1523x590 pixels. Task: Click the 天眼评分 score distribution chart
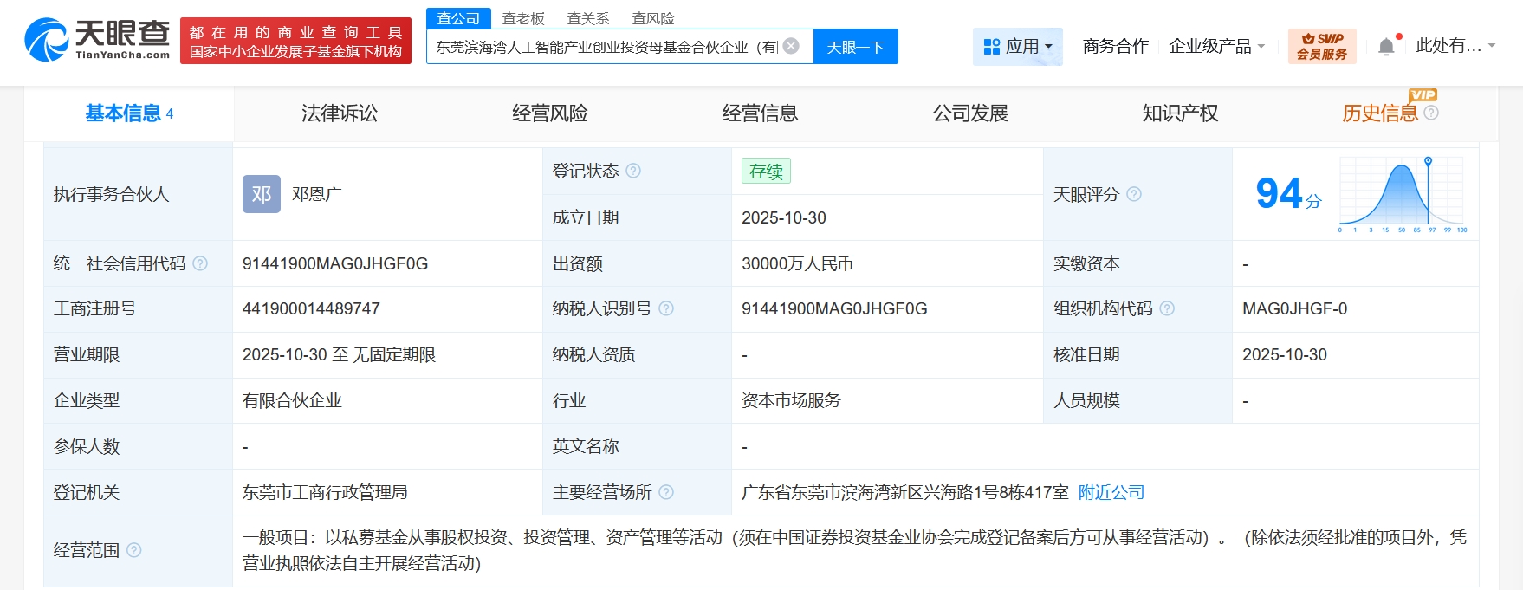pos(1402,194)
